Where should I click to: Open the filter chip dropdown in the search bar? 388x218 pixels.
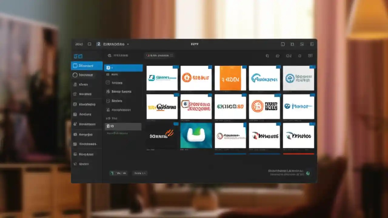[172, 55]
